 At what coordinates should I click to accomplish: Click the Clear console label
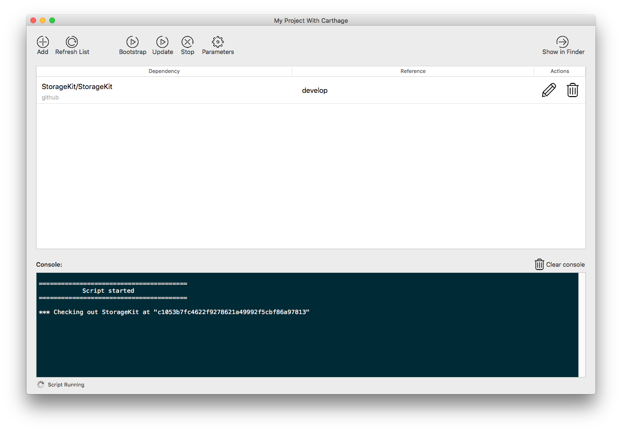click(x=566, y=265)
